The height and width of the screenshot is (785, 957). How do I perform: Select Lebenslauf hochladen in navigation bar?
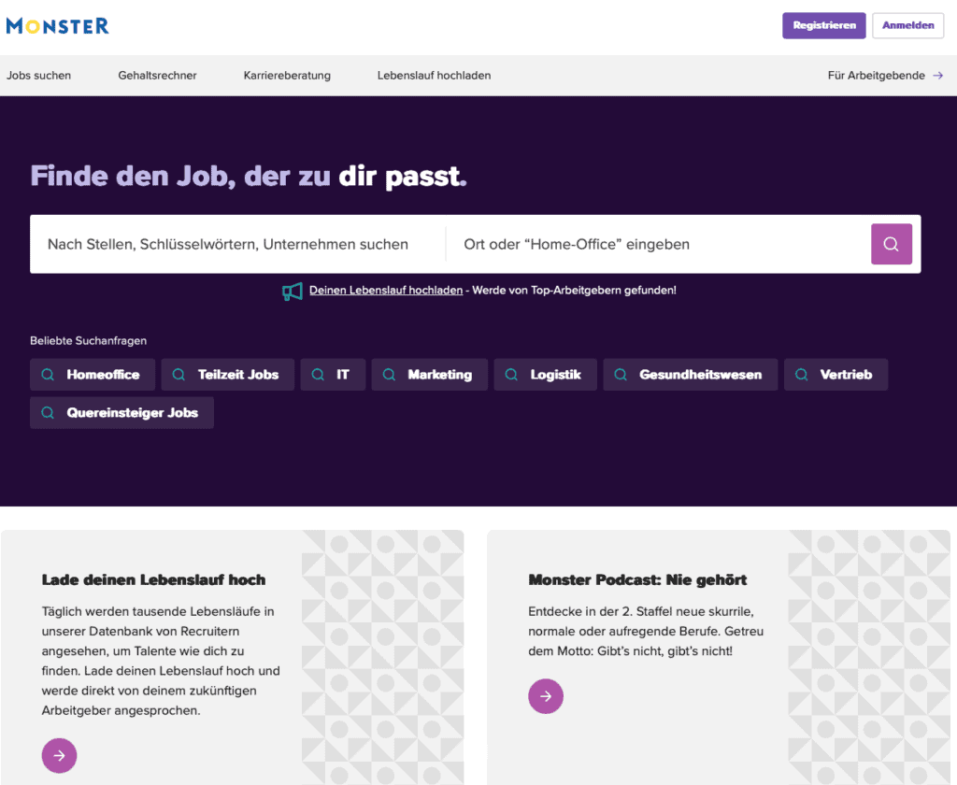(434, 76)
